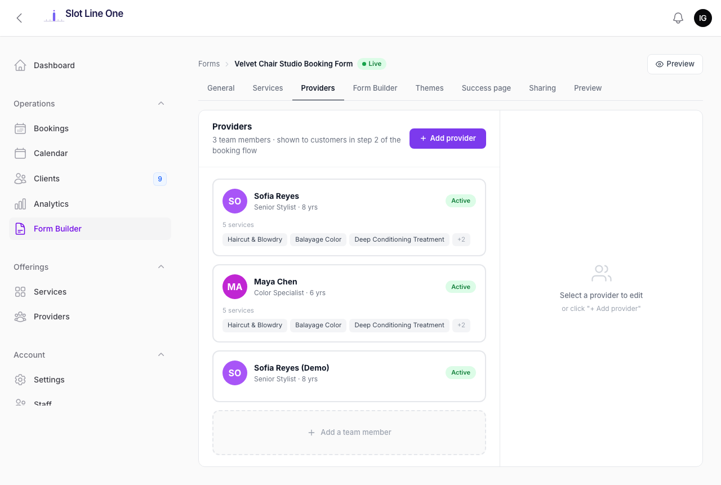Open the Slot Line One logo

[84, 15]
